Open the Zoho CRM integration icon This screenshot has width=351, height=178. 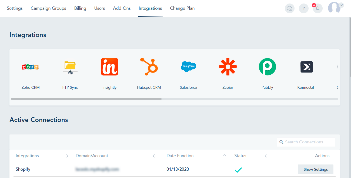point(30,67)
